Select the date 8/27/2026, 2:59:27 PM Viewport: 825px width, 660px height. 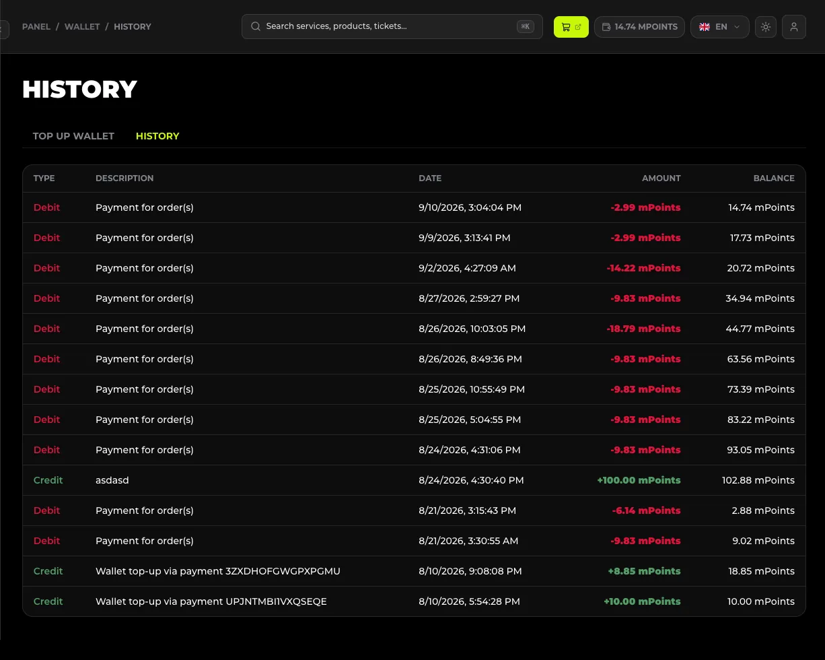[469, 298]
